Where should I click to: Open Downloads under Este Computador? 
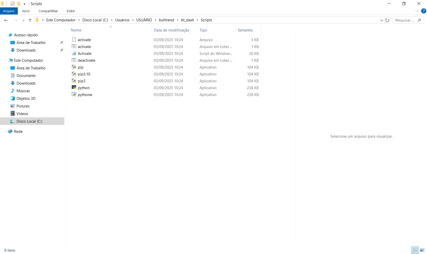[26, 83]
